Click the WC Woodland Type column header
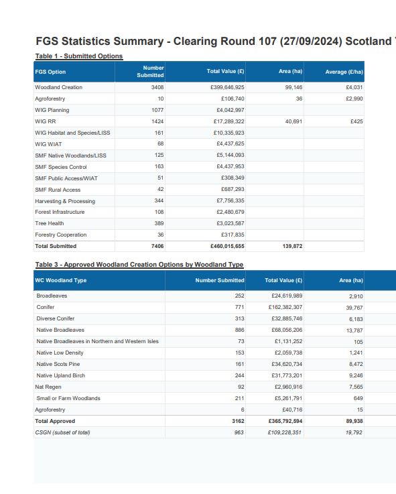The height and width of the screenshot is (494, 396). [x=61, y=280]
